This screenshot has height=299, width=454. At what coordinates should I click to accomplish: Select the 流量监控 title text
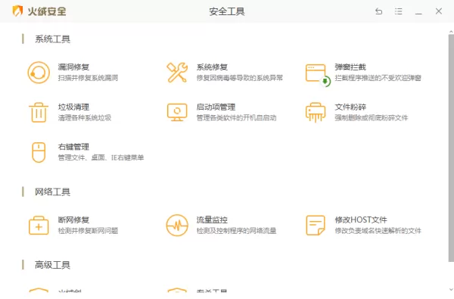click(212, 220)
